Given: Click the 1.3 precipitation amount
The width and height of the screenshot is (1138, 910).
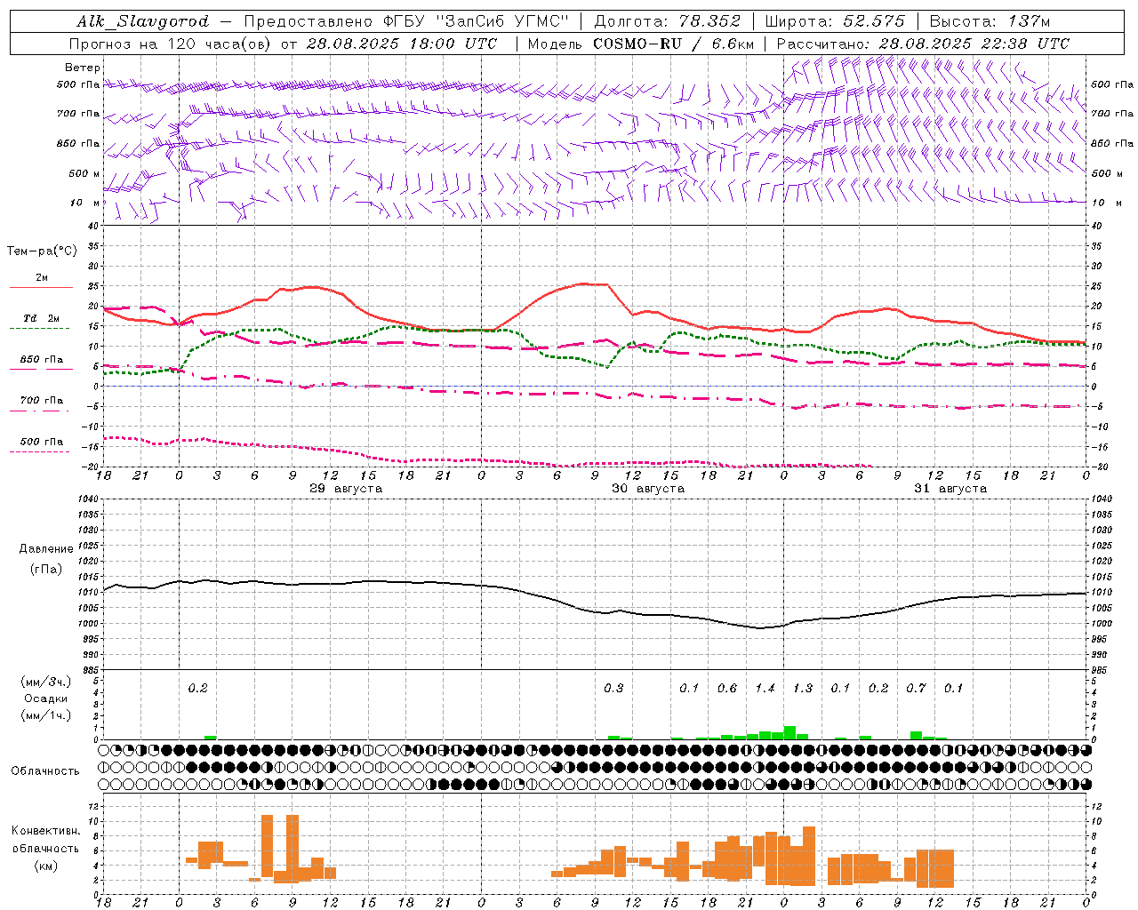Looking at the screenshot, I should tap(803, 689).
